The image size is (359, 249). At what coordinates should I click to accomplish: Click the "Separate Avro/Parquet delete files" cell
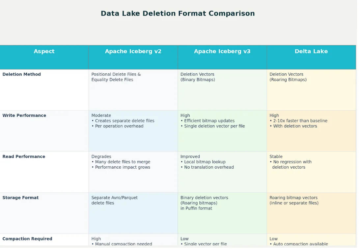pos(114,200)
